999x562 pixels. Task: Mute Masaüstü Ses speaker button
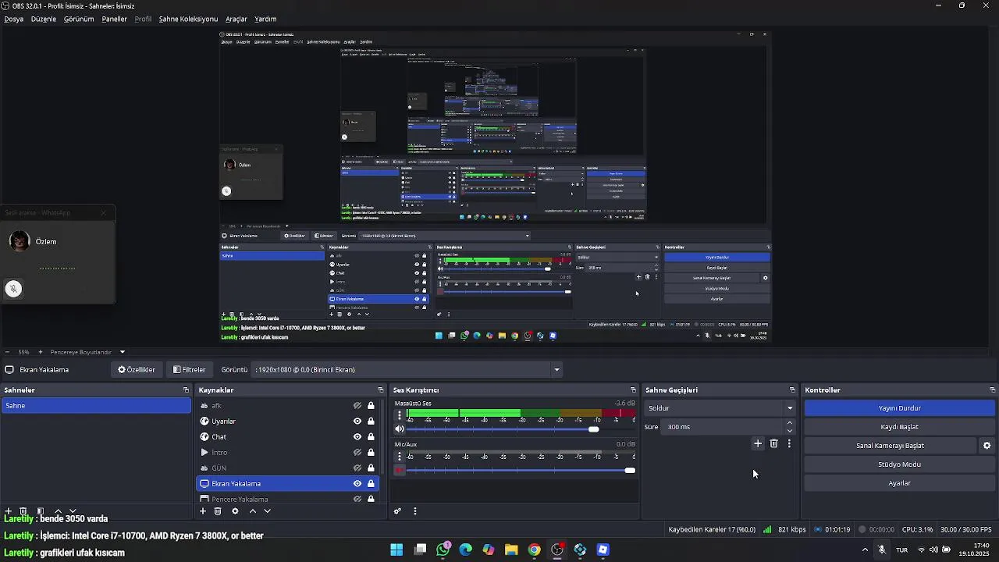point(400,429)
